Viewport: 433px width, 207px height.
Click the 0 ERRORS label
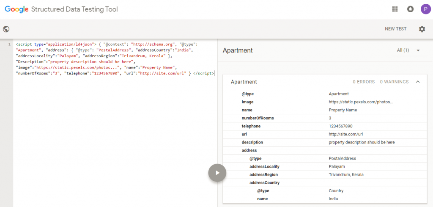point(364,82)
